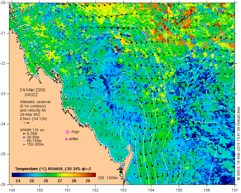Click the colorbar tick label '28'

click(74, 181)
